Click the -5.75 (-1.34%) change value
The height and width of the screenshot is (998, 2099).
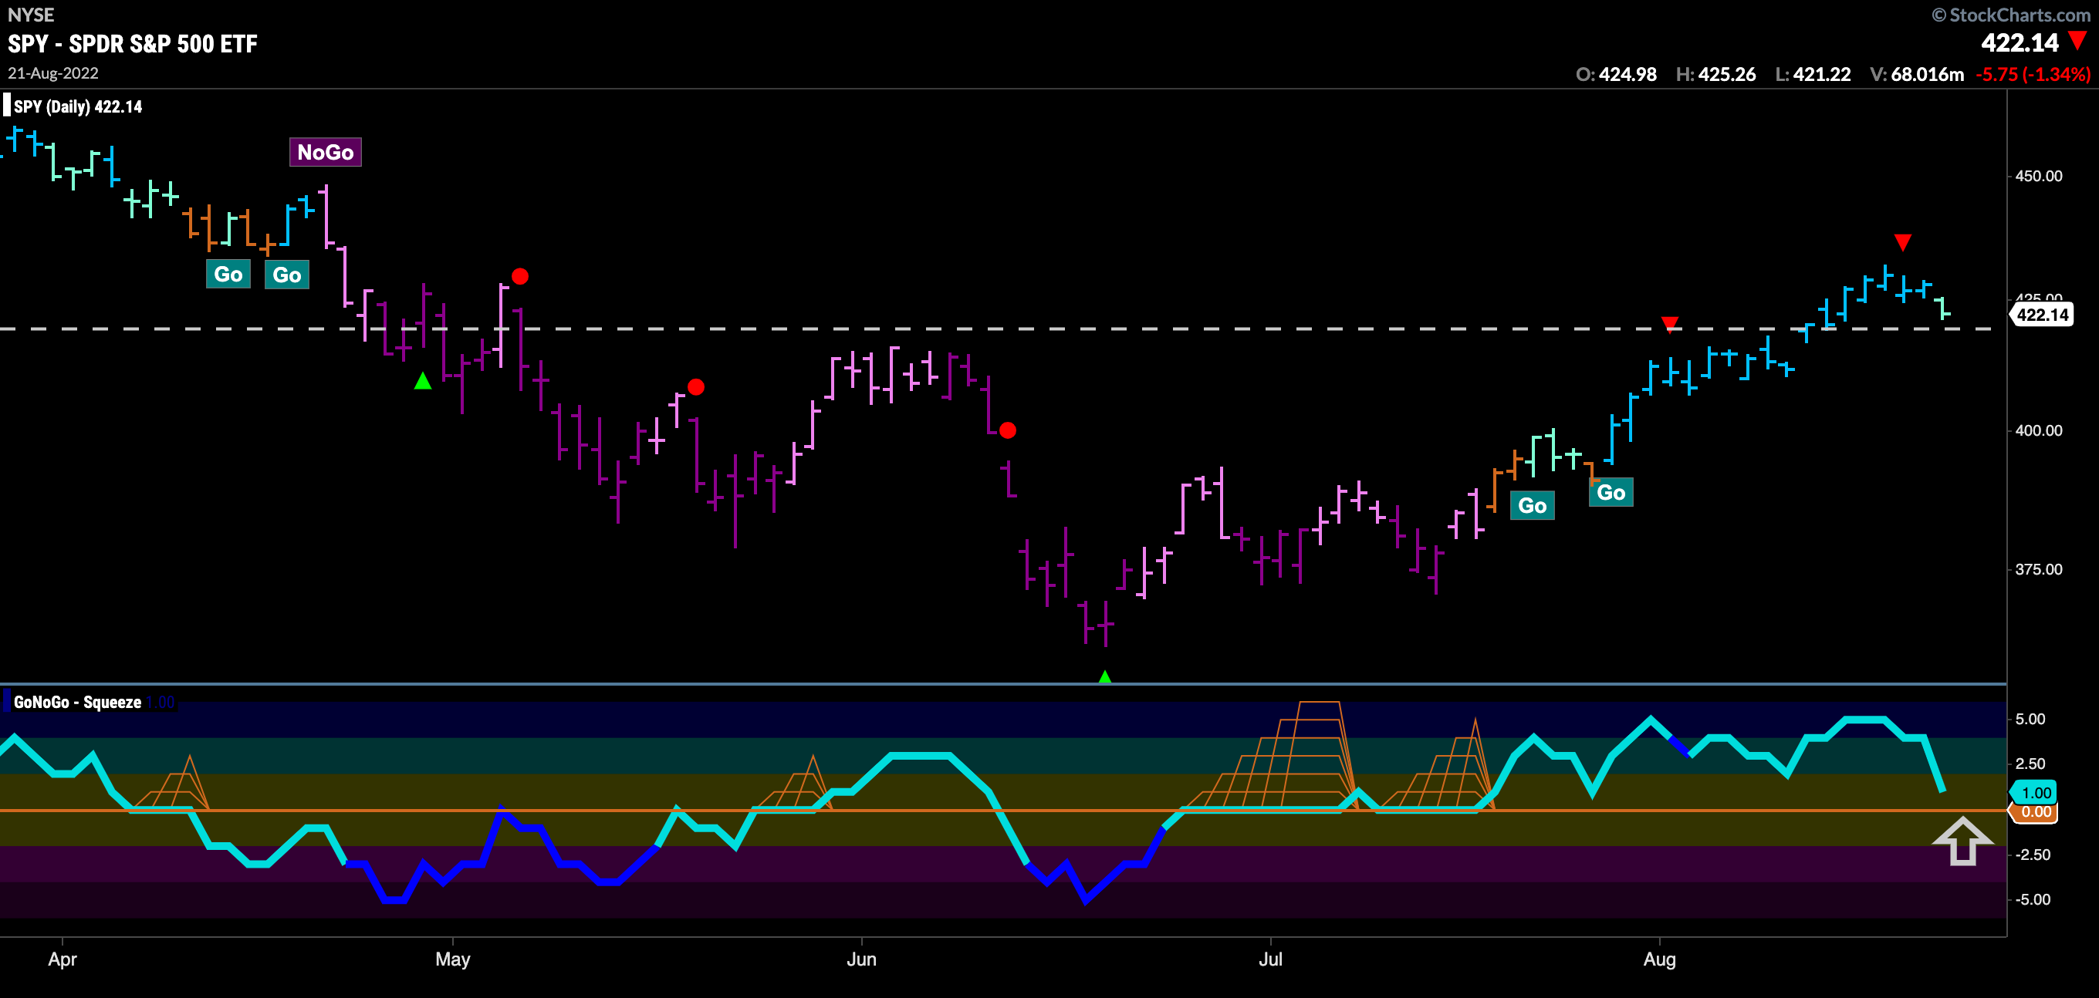2033,74
